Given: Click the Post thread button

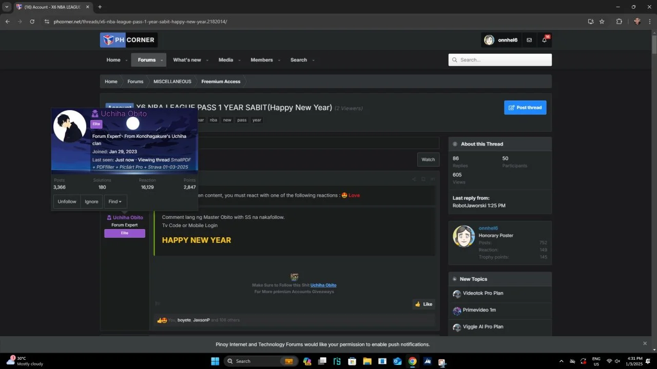Looking at the screenshot, I should tap(525, 108).
